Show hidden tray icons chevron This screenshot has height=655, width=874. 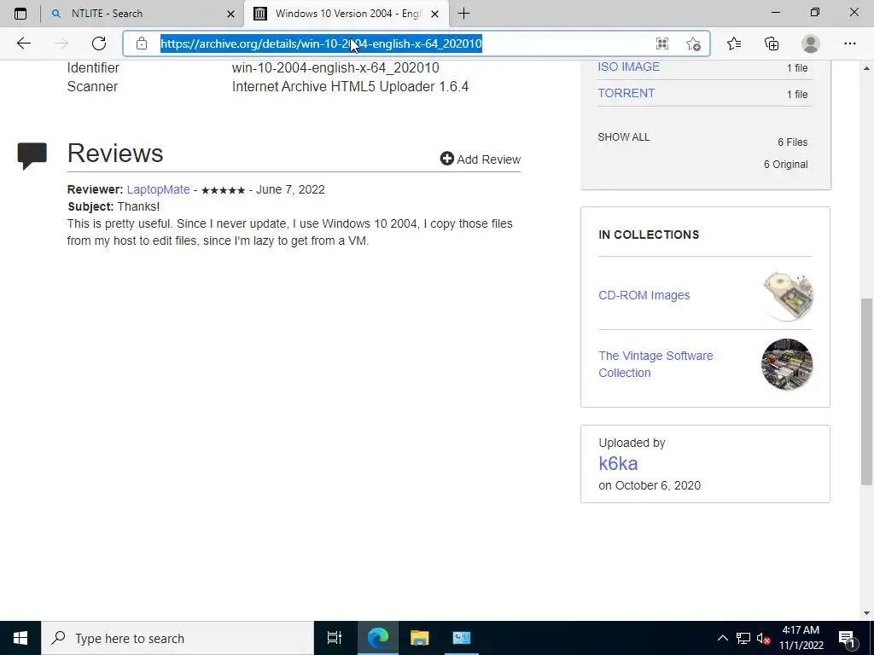[x=722, y=638]
